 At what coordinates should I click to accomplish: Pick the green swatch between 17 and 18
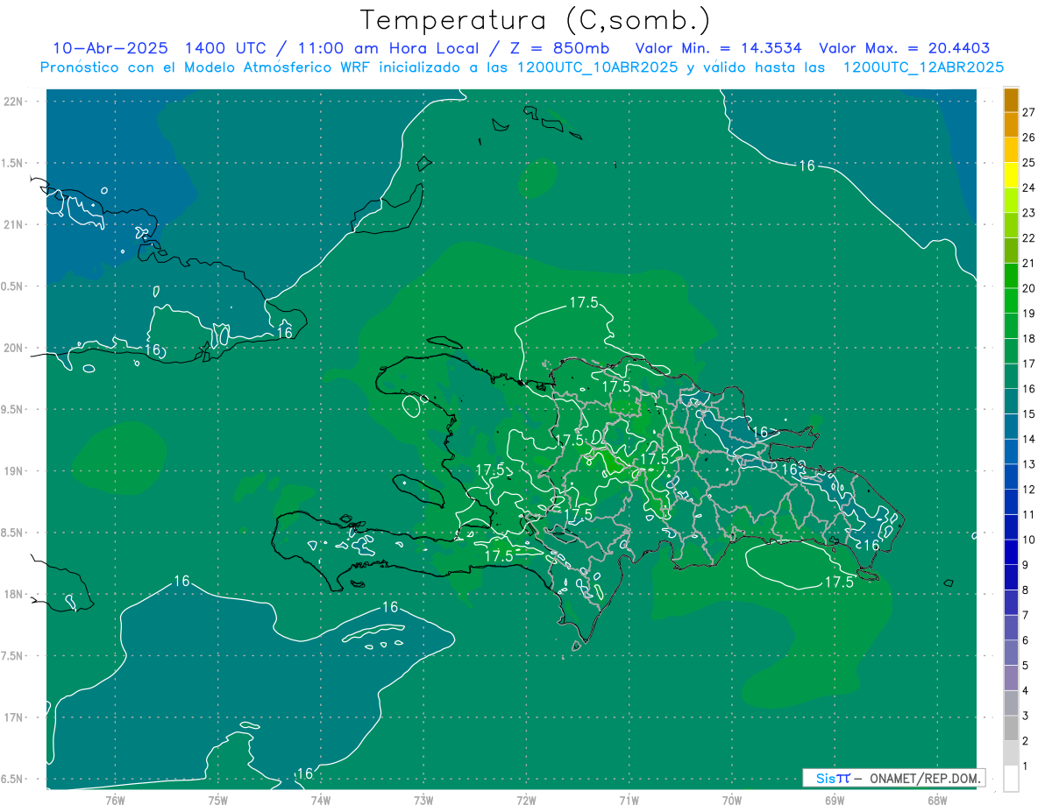click(x=1011, y=351)
